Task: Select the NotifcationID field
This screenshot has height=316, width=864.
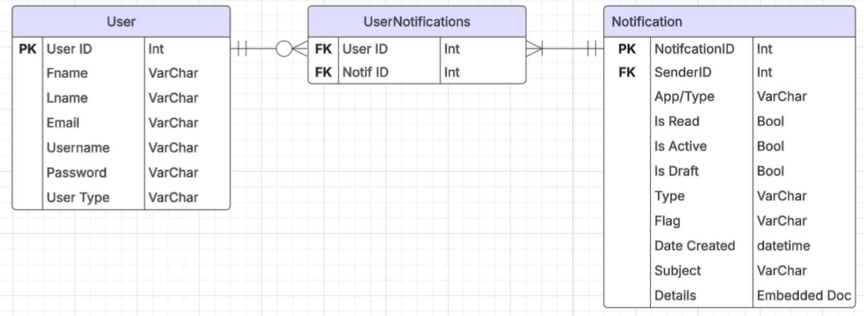Action: 694,49
